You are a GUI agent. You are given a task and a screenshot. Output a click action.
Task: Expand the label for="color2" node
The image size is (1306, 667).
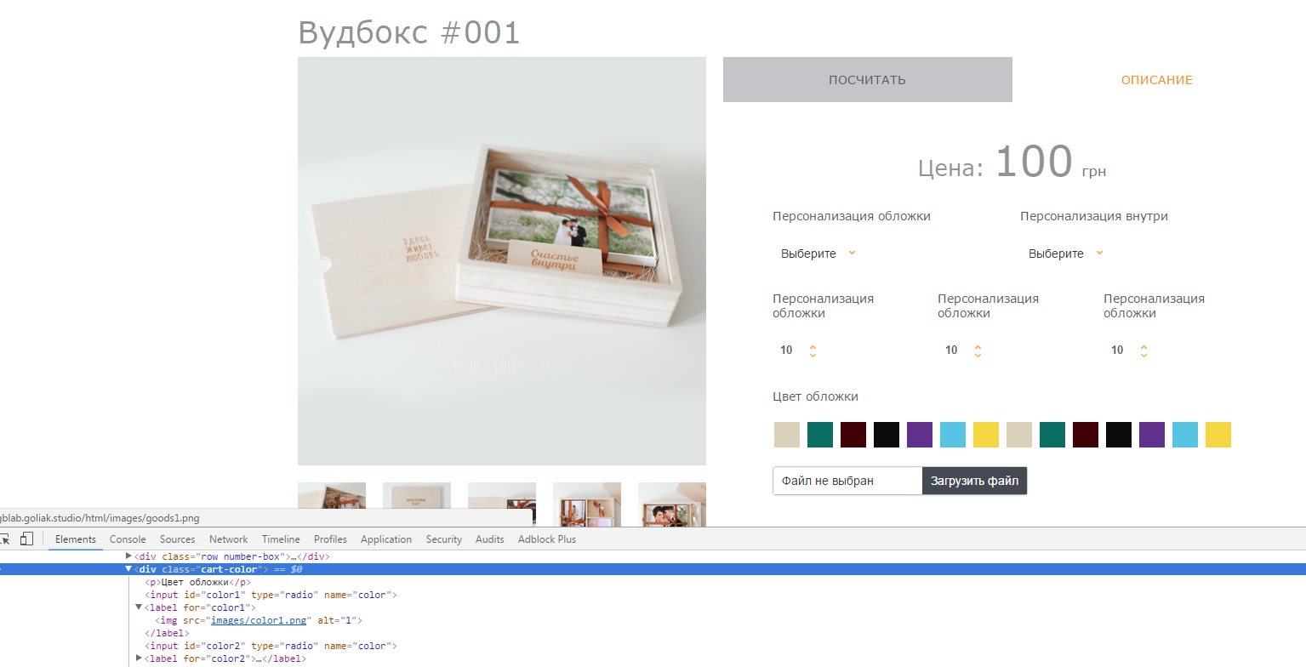click(x=139, y=658)
